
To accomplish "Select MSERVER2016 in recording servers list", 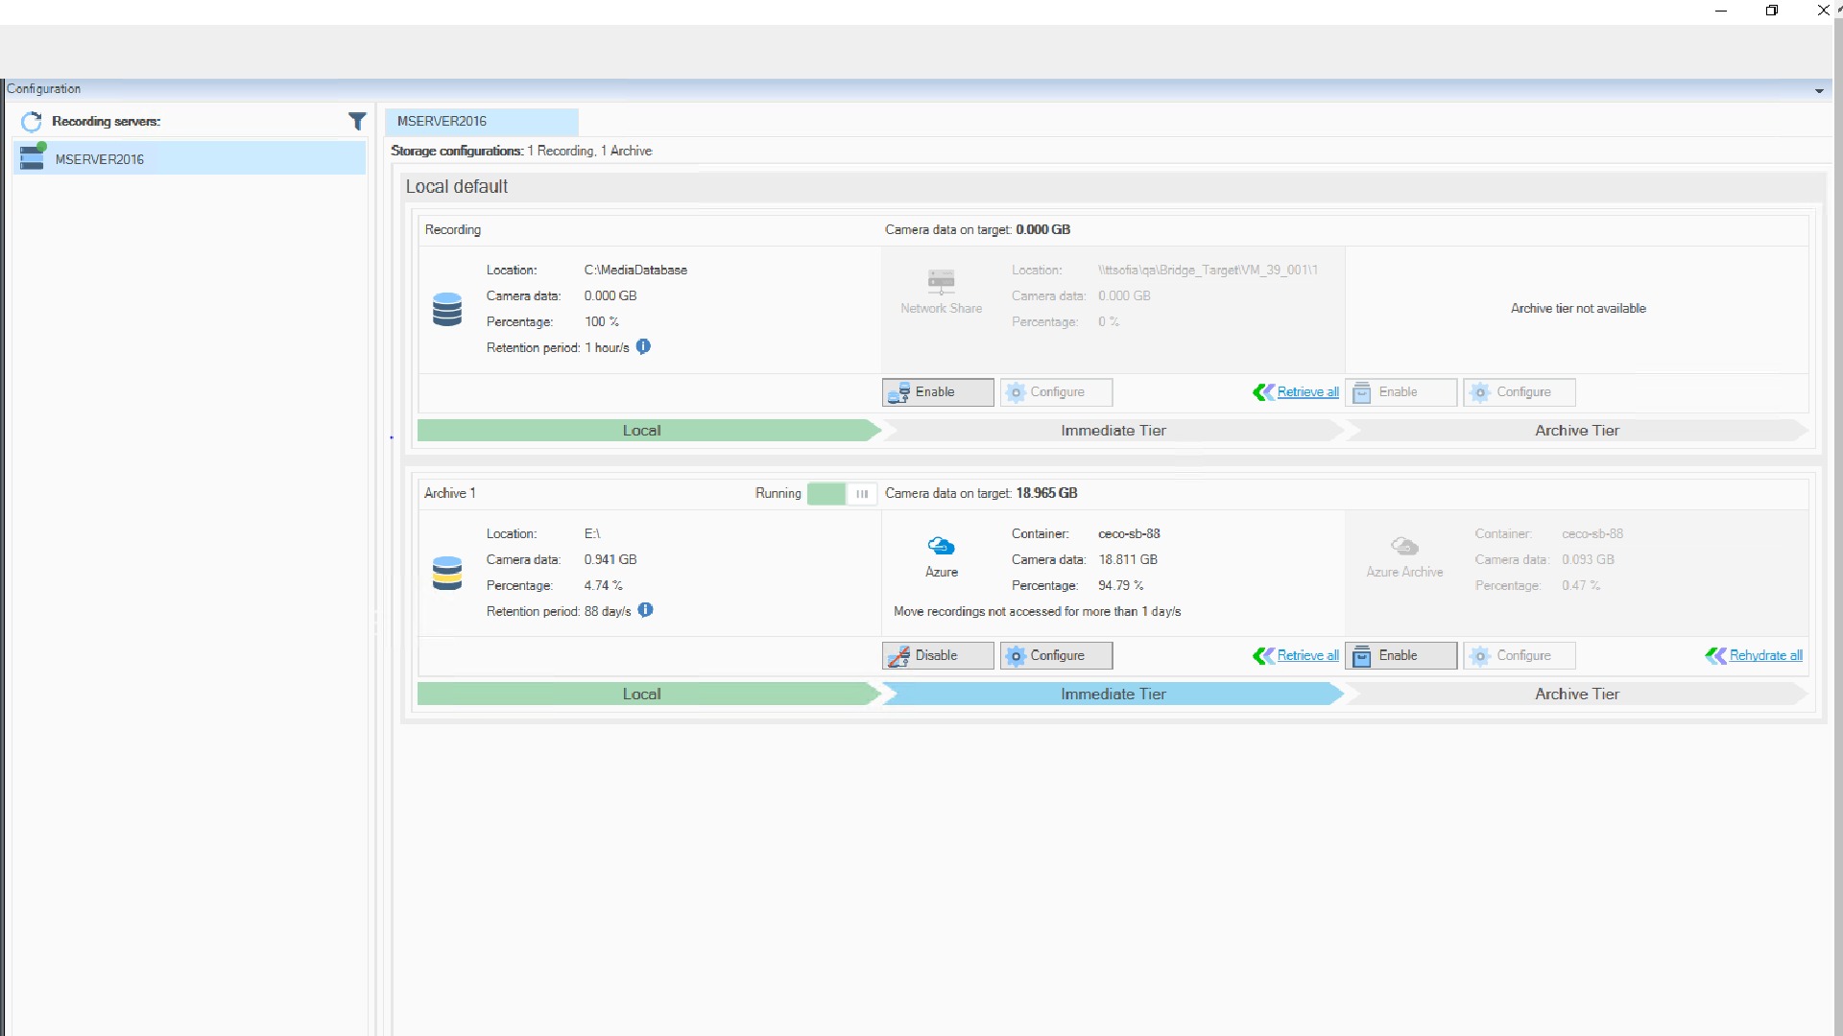I will click(x=100, y=159).
